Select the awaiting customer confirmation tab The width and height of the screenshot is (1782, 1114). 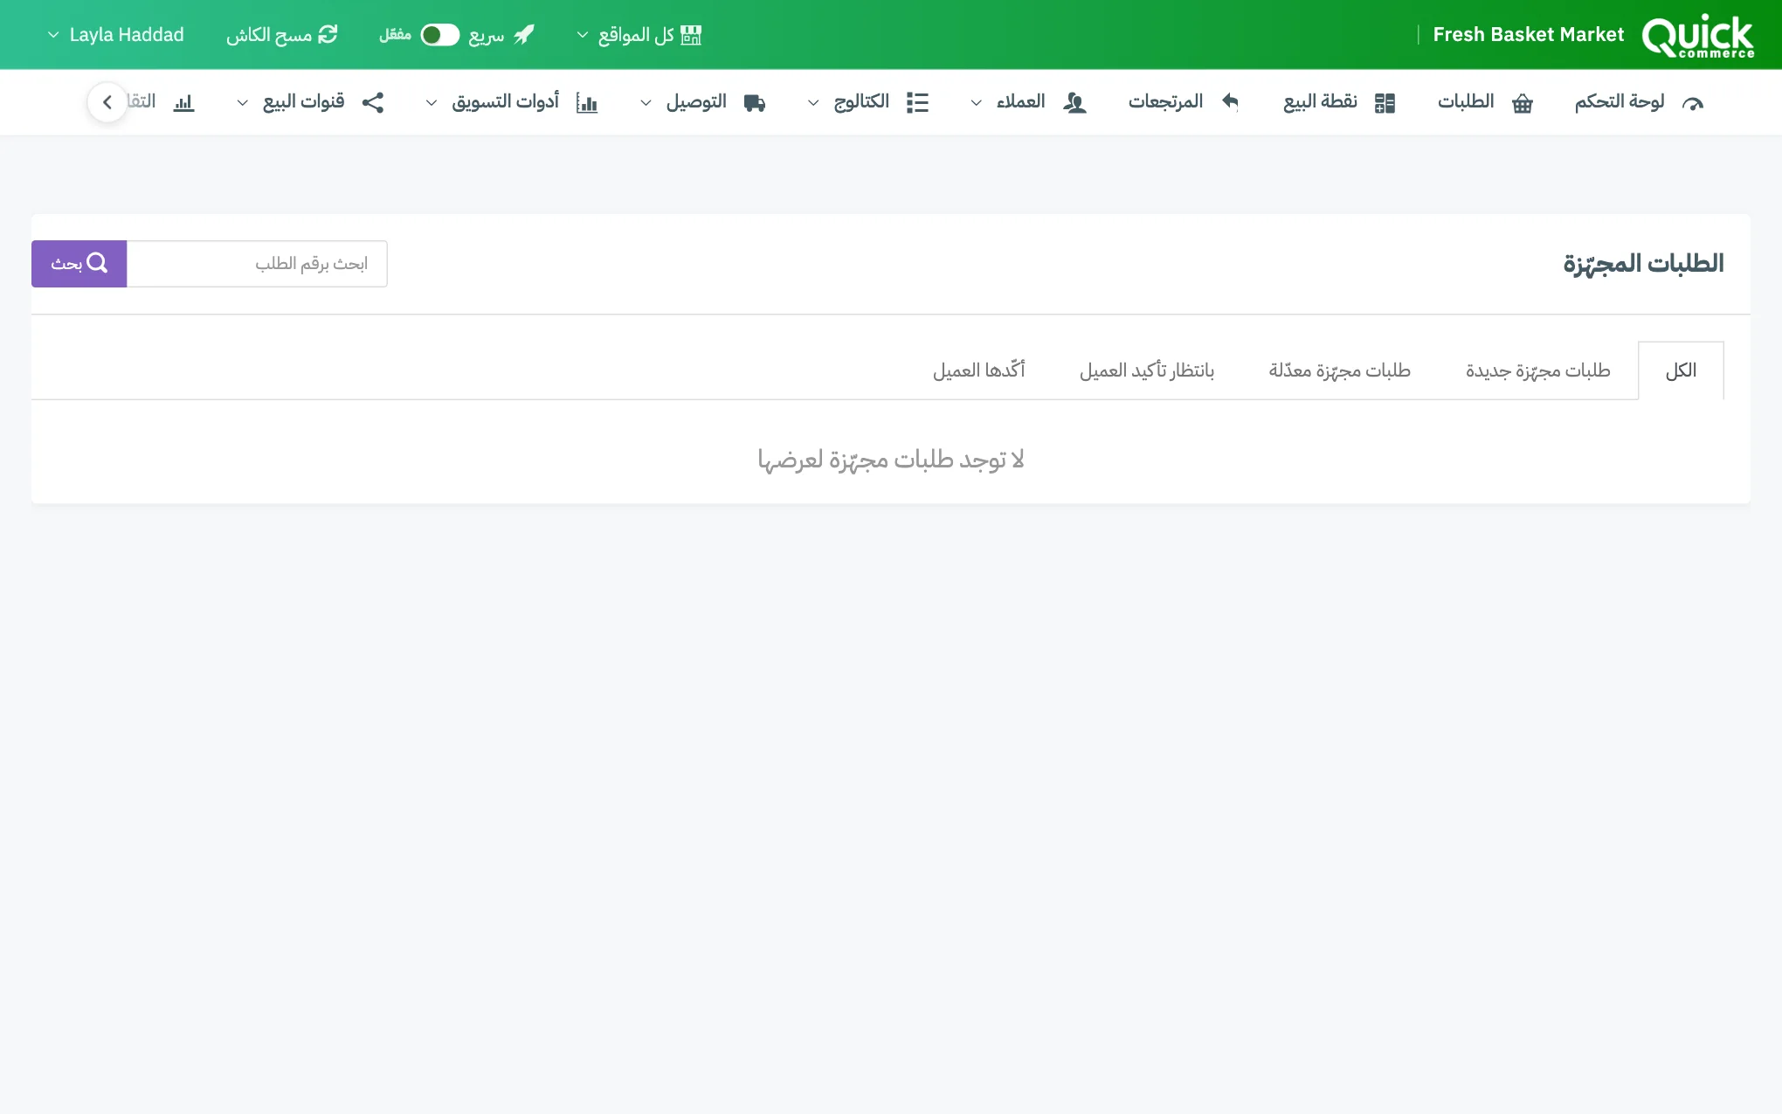pyautogui.click(x=1147, y=370)
